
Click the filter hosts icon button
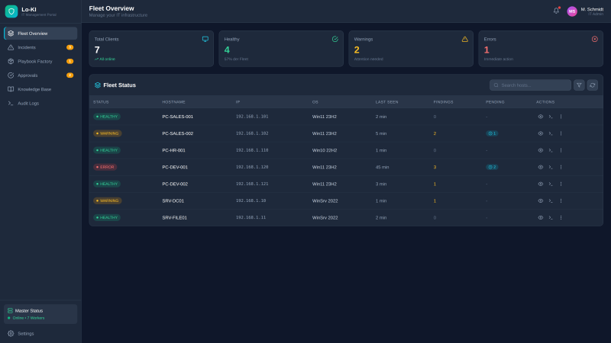(x=579, y=85)
